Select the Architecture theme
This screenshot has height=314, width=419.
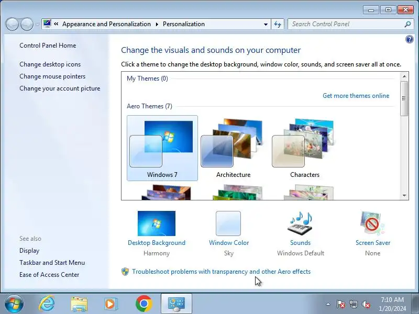coord(233,148)
